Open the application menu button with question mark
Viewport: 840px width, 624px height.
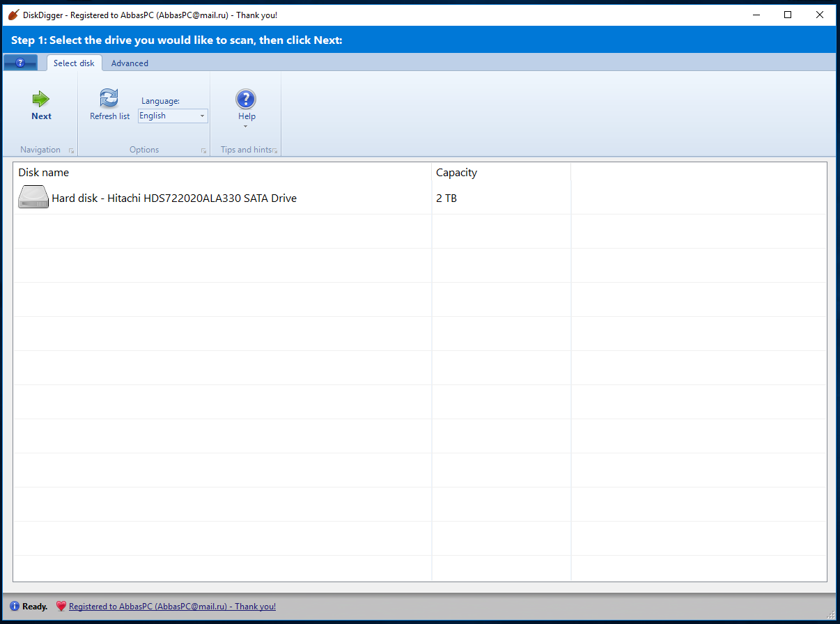tap(20, 63)
